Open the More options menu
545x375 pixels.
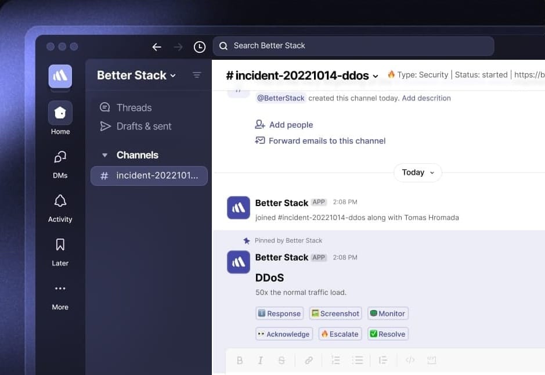click(60, 297)
